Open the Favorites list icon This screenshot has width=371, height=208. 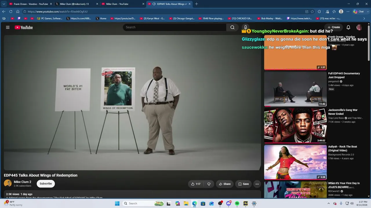[334, 12]
